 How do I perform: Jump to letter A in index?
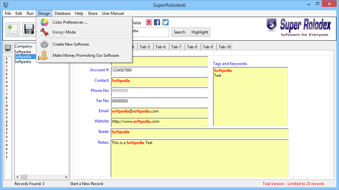pos(7,58)
